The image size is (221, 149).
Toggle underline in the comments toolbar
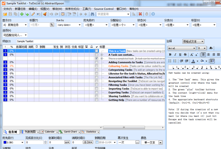[x=180, y=54]
